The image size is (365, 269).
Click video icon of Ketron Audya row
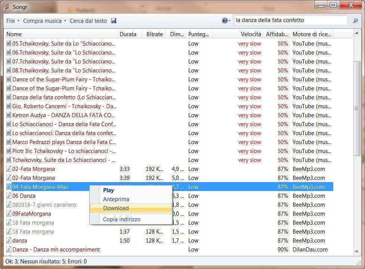[x=9, y=115]
